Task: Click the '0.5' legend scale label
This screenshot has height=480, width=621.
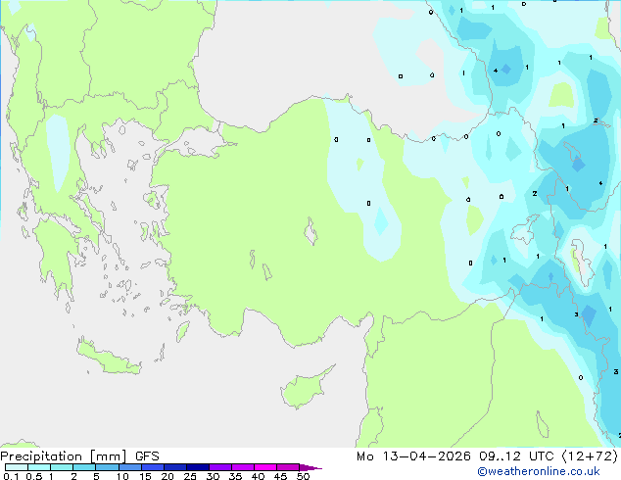Action: (34, 476)
